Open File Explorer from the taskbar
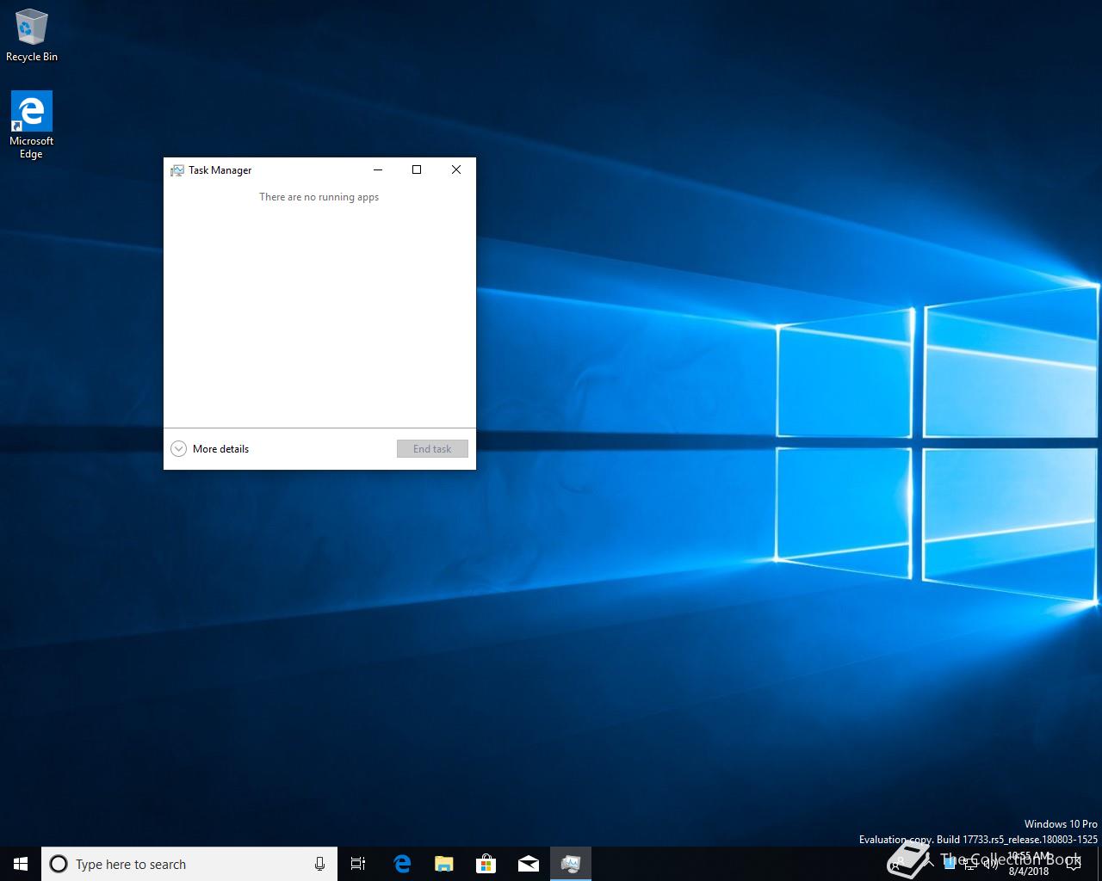Image resolution: width=1102 pixels, height=881 pixels. point(443,864)
